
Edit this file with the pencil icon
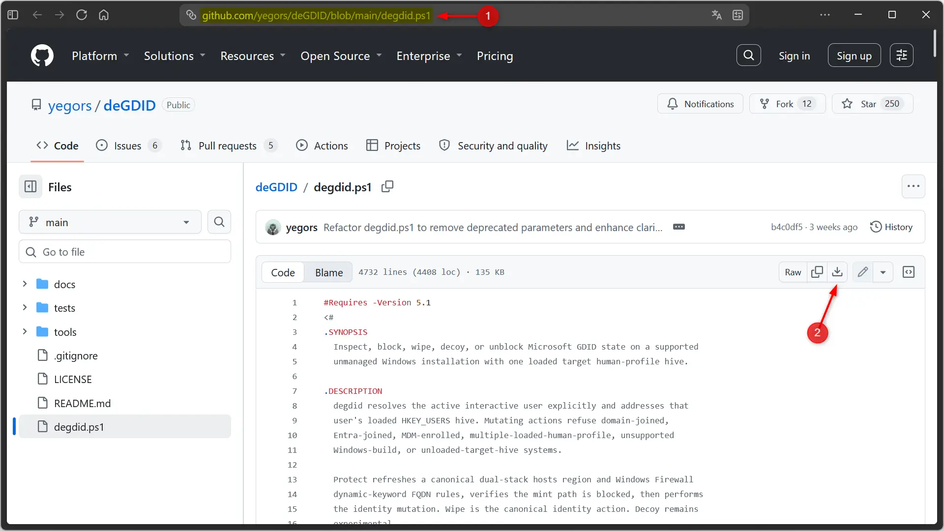click(x=863, y=272)
